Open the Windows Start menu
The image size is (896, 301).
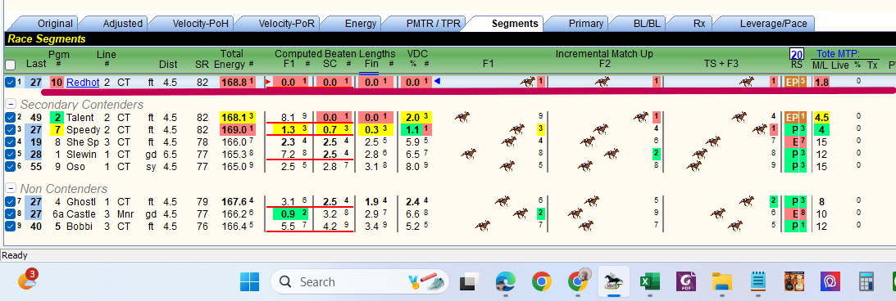click(x=250, y=281)
